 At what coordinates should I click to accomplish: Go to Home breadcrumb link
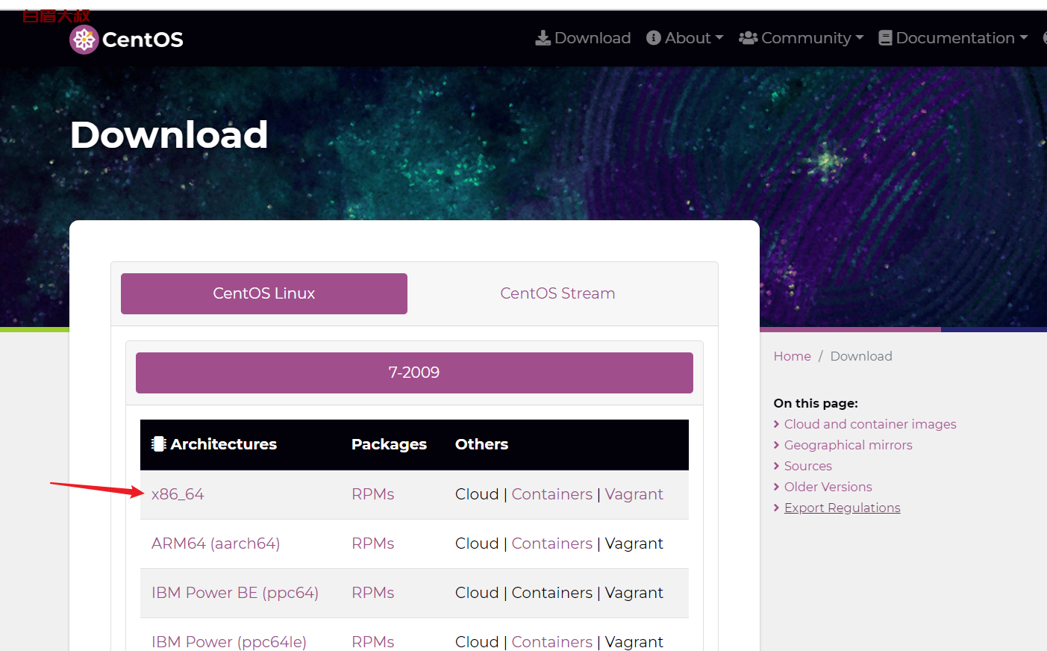point(793,356)
